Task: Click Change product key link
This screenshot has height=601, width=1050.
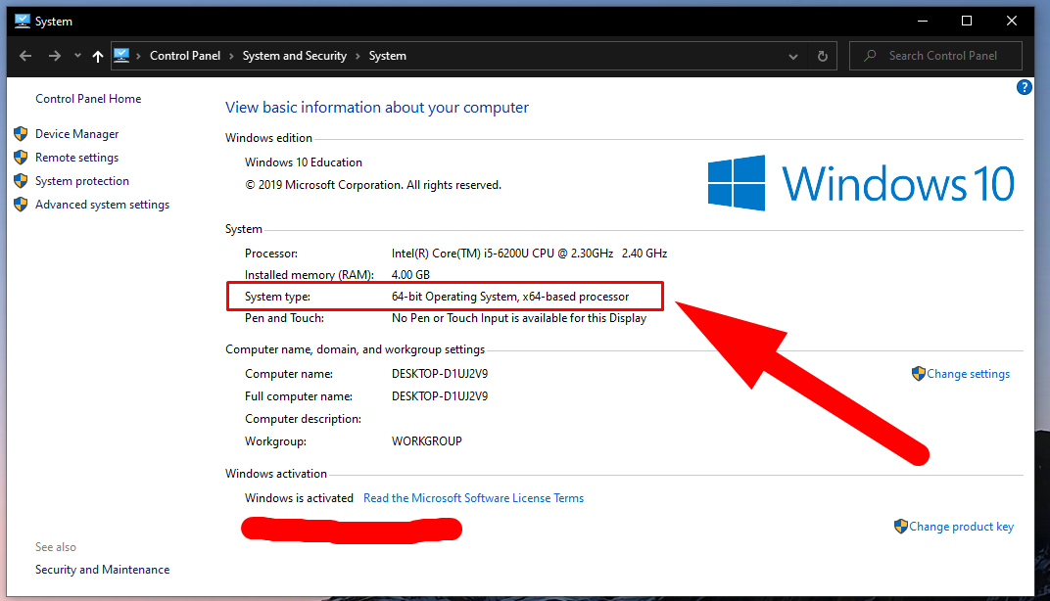Action: click(962, 527)
